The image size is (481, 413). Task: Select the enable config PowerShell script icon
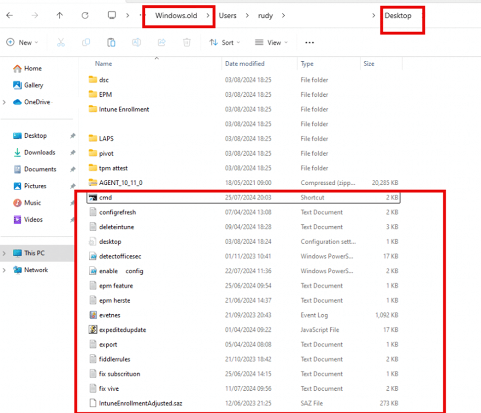(x=92, y=271)
